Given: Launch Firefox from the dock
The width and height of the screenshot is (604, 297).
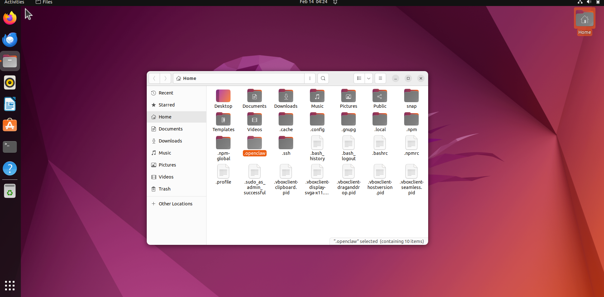Looking at the screenshot, I should tap(10, 18).
